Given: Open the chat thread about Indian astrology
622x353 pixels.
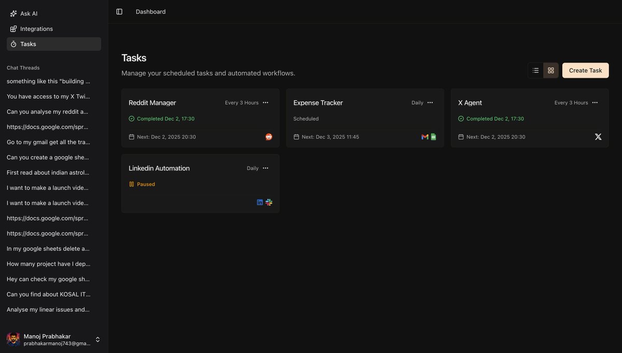Looking at the screenshot, I should click(48, 171).
